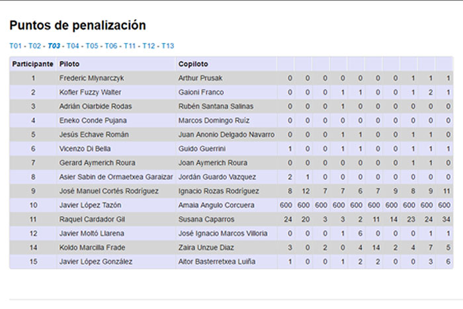Select copilot Susana Caparros's cell
The width and height of the screenshot is (463, 309).
206,219
